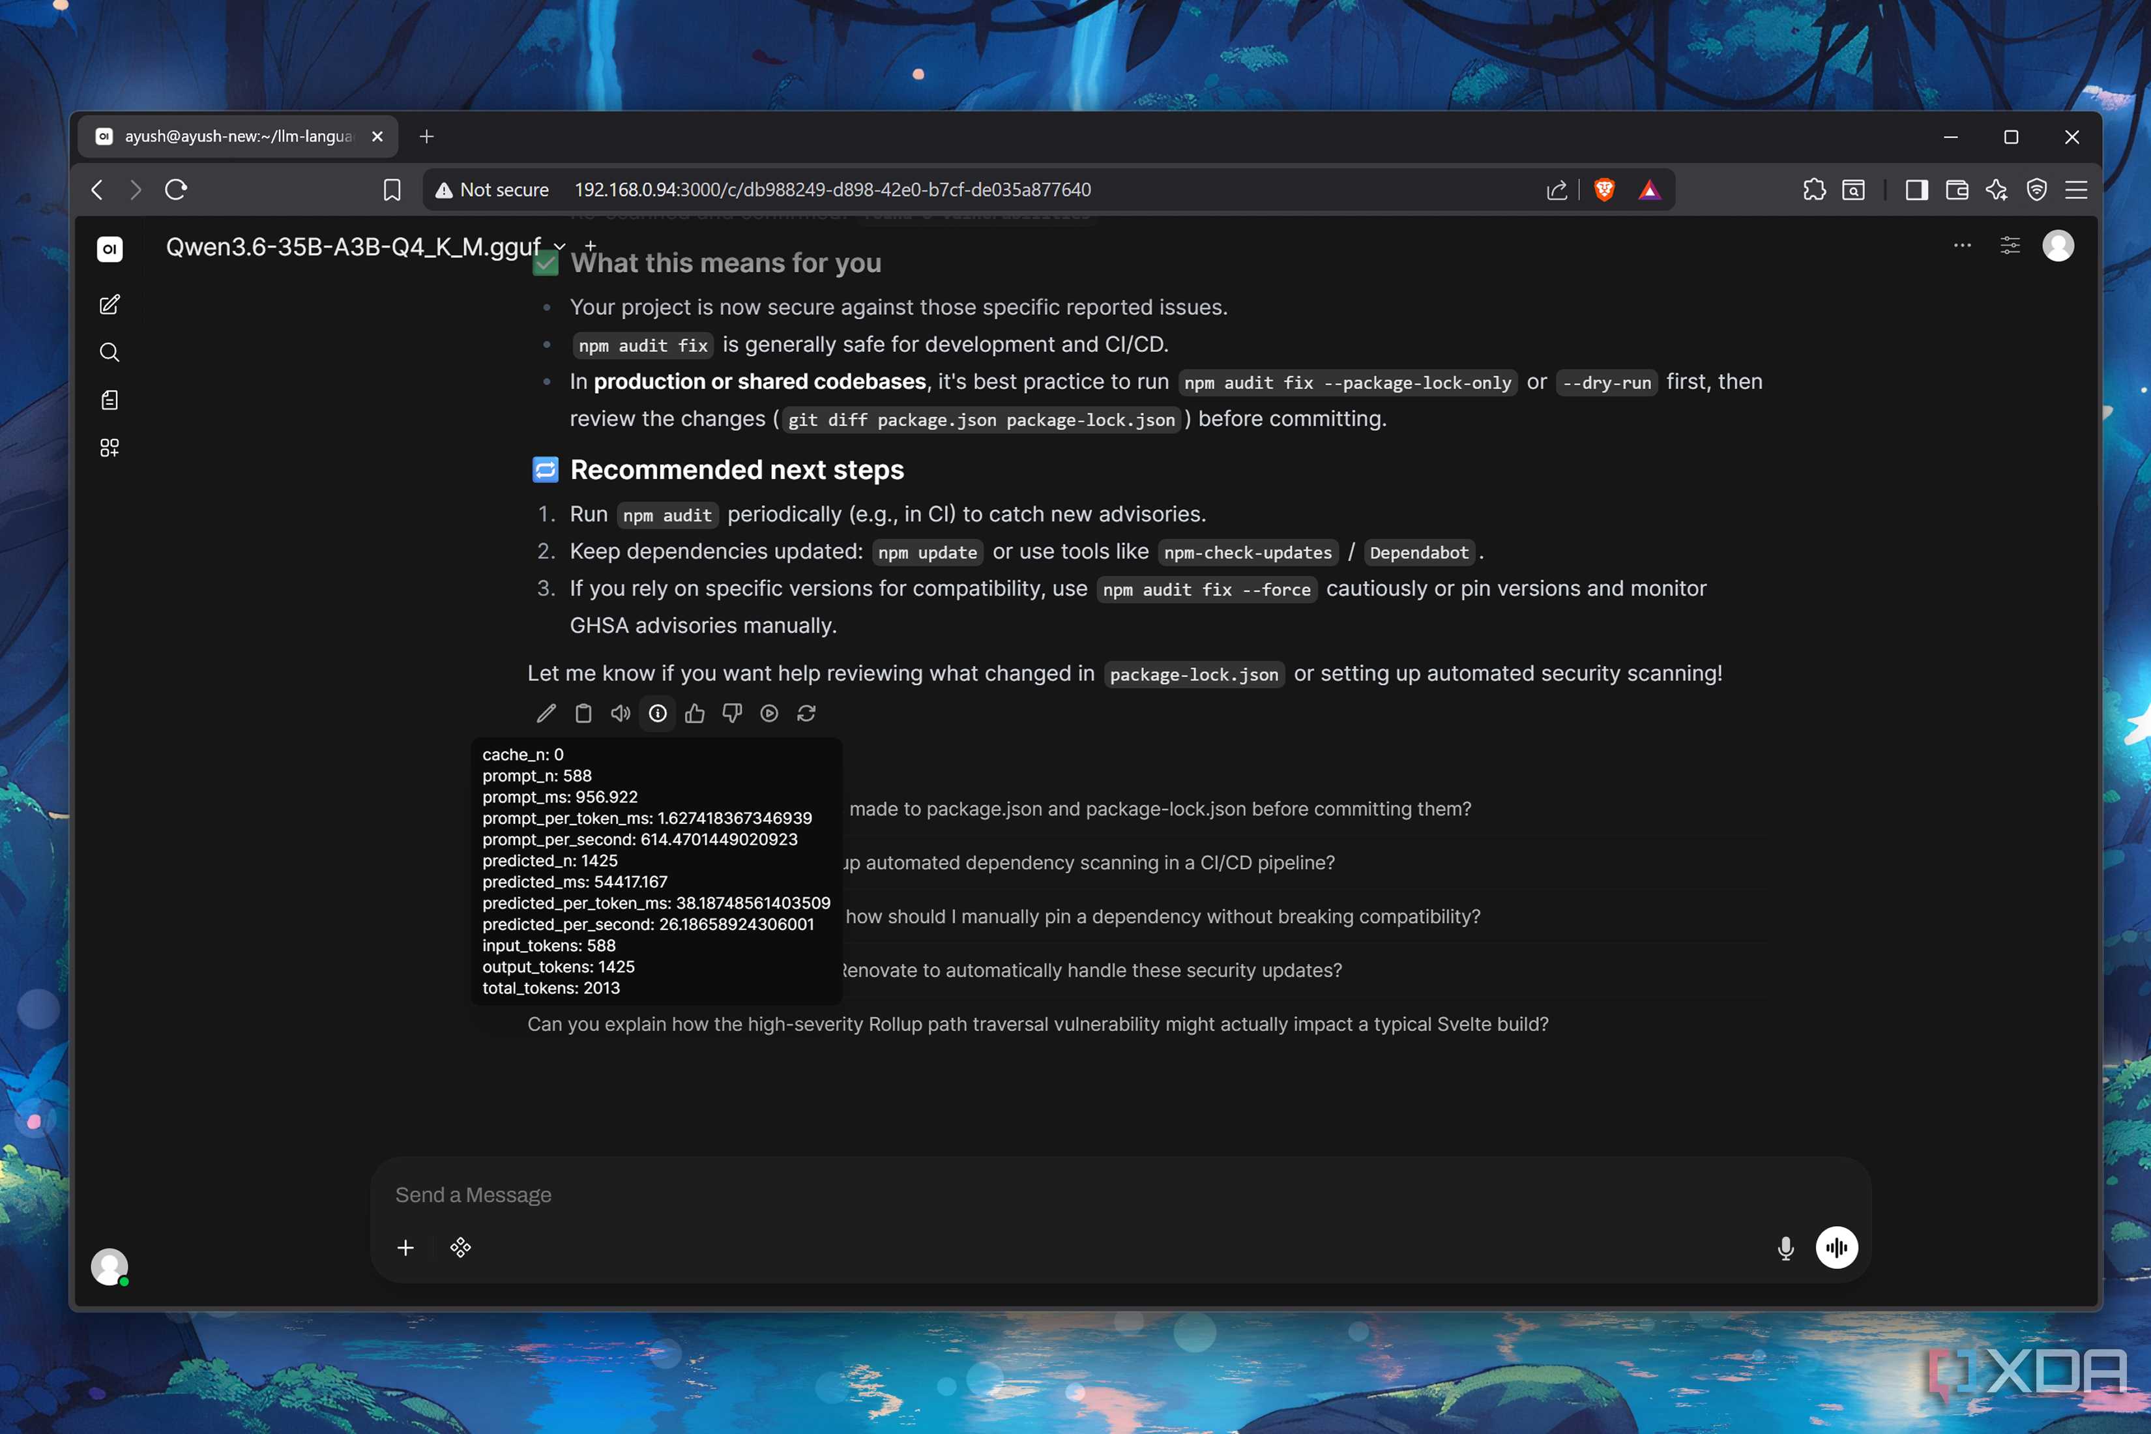Screen dimensions: 2151x1434
Task: Regenerate the response
Action: [806, 713]
